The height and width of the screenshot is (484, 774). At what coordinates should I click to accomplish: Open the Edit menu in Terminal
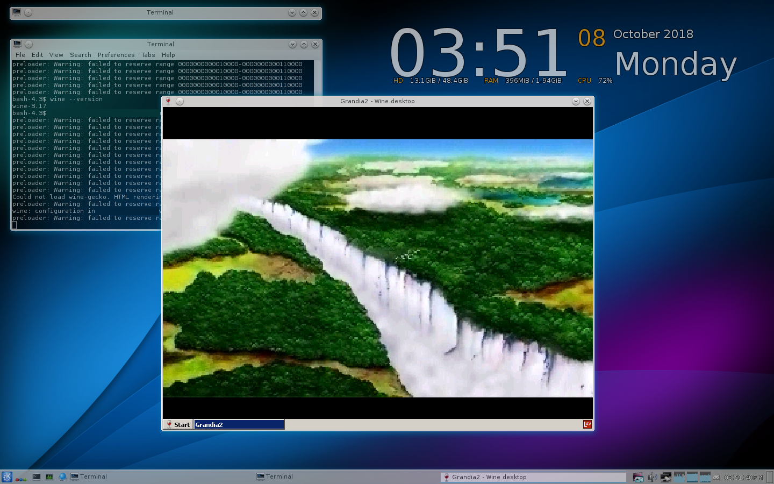[x=37, y=55]
